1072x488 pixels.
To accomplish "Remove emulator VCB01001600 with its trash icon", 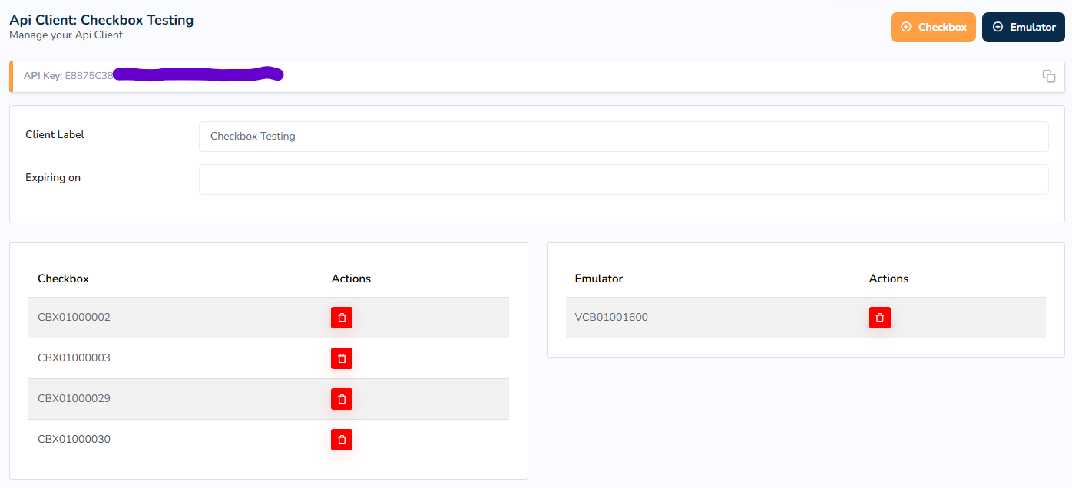I will point(879,318).
